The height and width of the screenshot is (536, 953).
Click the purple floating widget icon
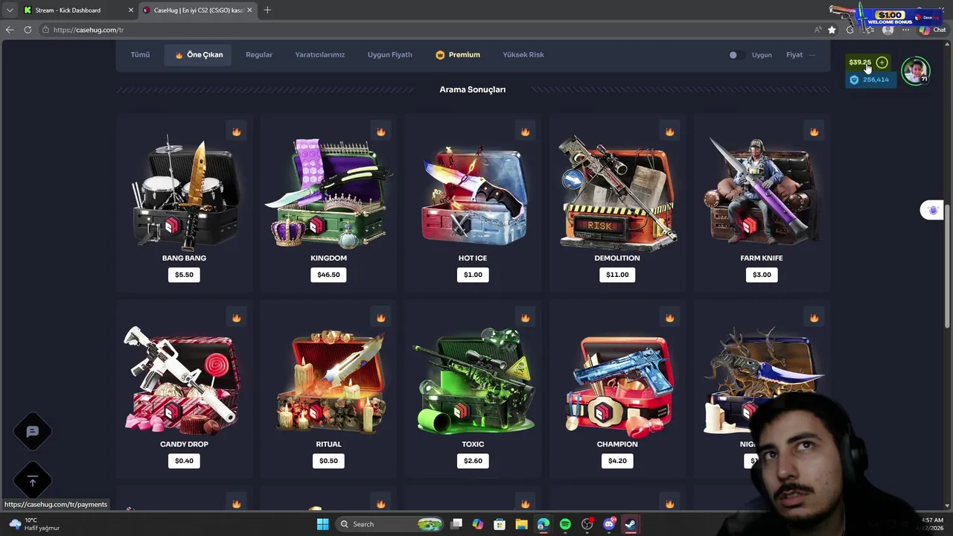(932, 211)
